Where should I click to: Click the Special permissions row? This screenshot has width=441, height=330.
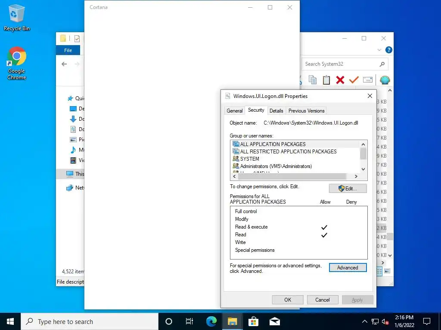click(299, 250)
